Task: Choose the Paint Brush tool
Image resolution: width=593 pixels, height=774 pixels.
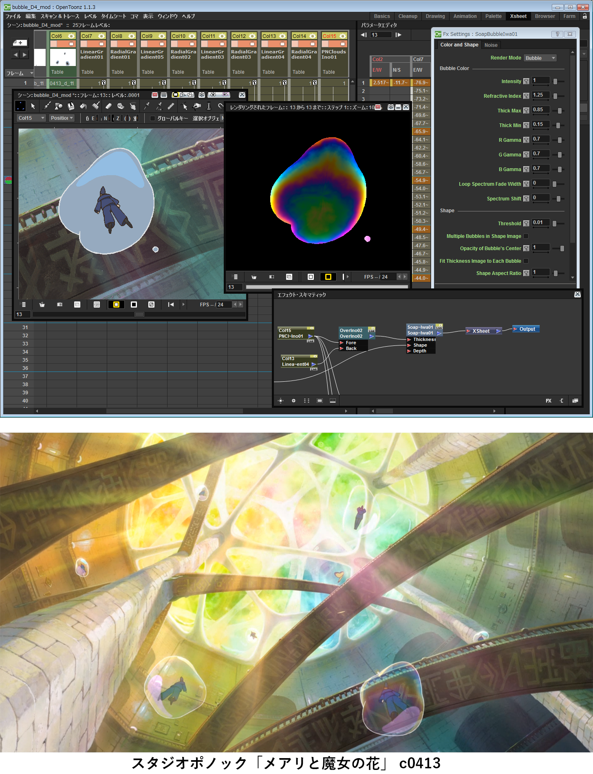Action: pos(96,106)
